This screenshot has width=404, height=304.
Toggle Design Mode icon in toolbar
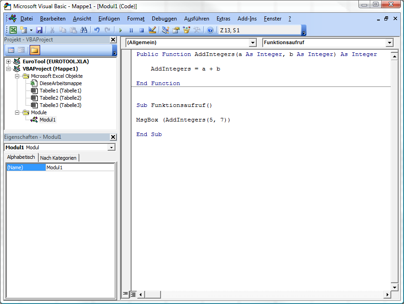tap(152, 30)
